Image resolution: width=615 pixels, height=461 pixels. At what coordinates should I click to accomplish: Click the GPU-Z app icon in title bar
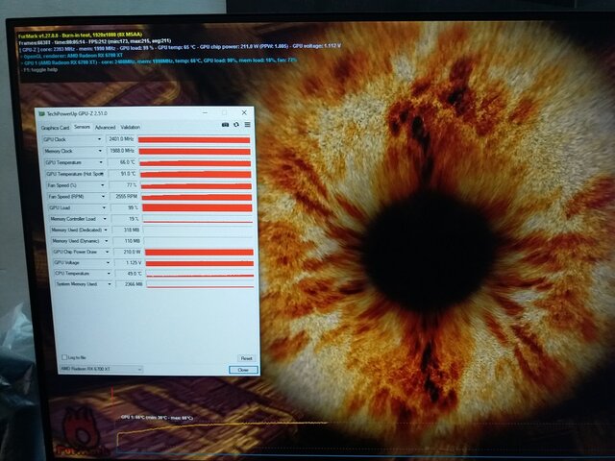[42, 112]
